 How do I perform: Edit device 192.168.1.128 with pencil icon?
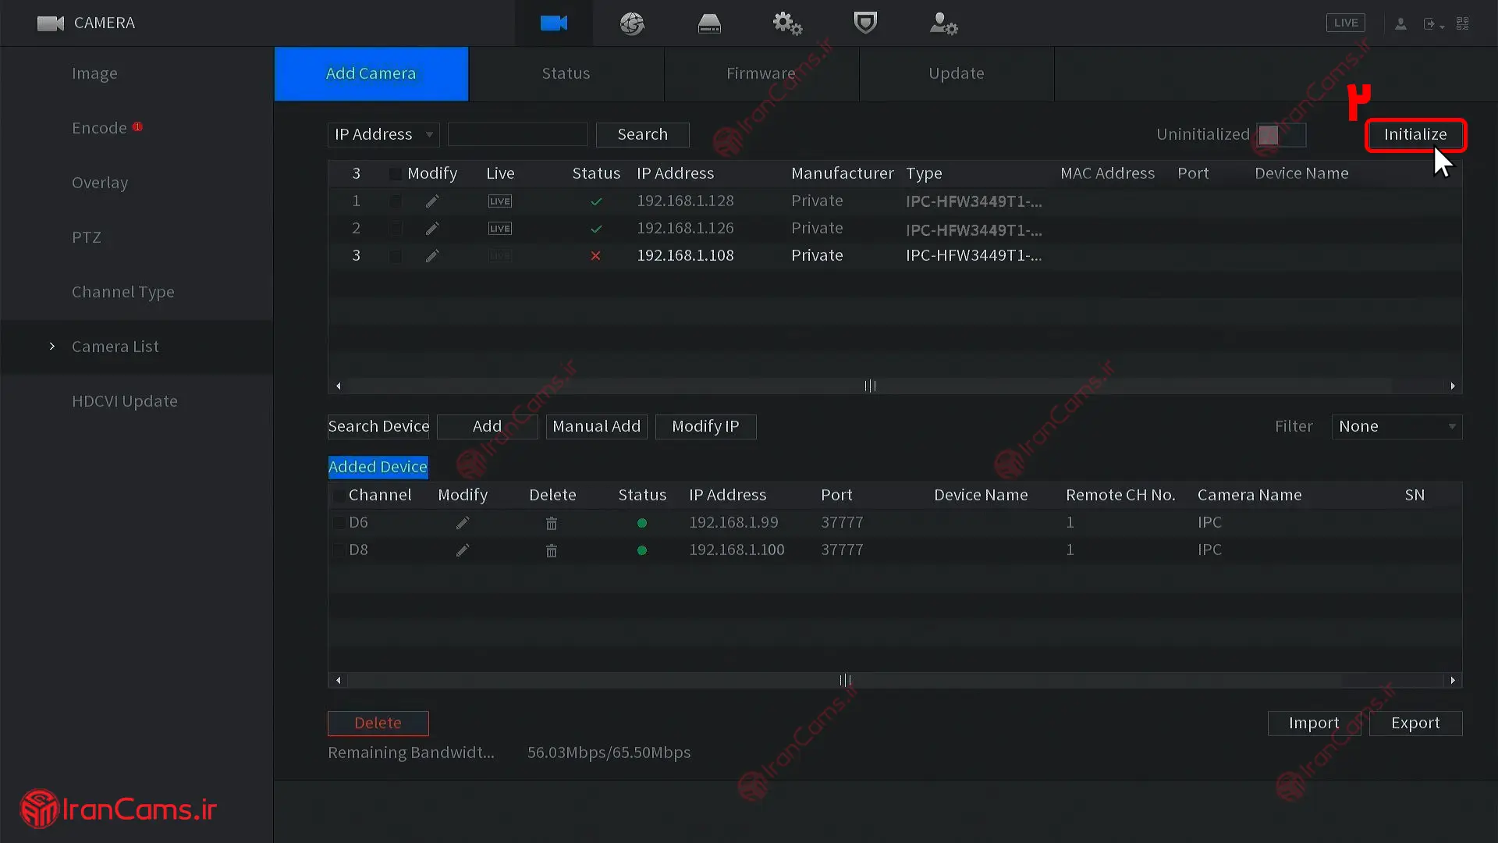(x=432, y=201)
